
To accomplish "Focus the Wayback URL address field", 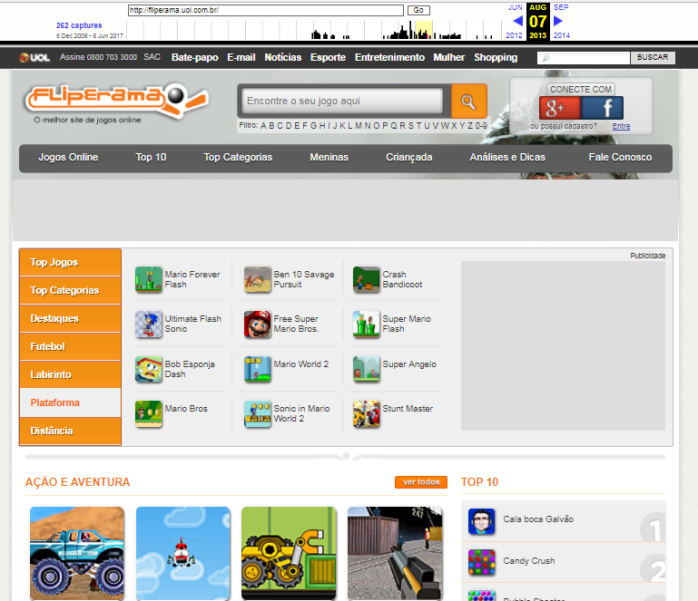I will pyautogui.click(x=266, y=10).
